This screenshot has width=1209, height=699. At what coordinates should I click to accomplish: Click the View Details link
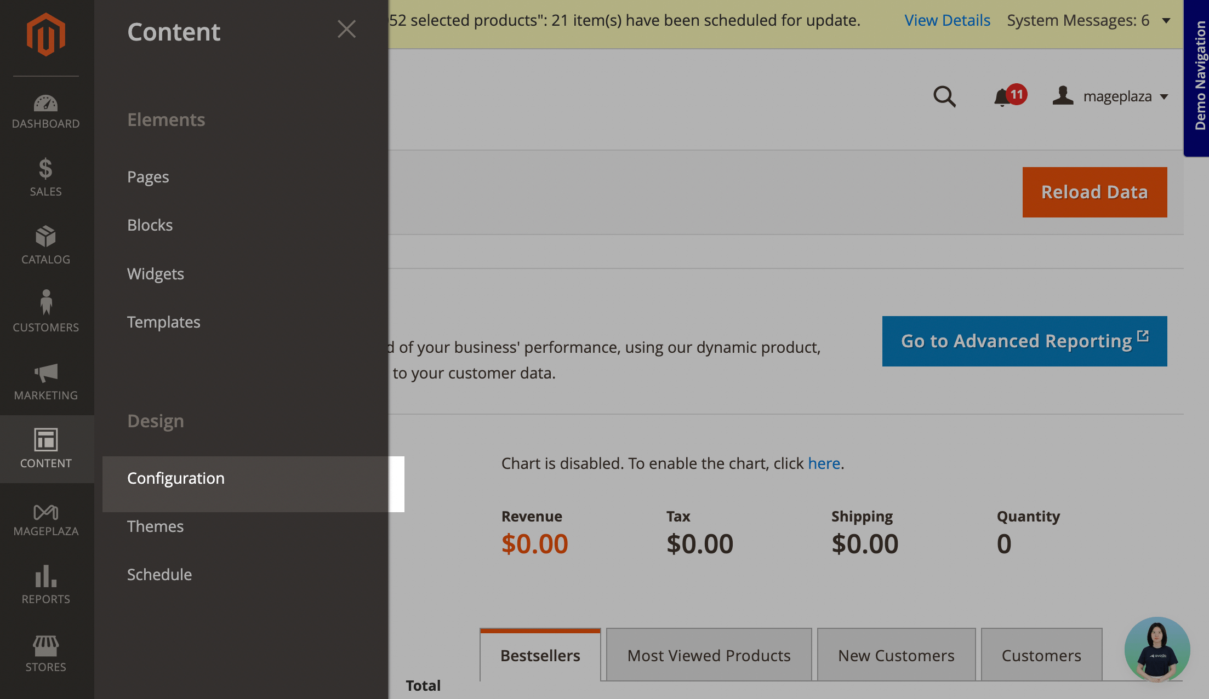click(x=947, y=20)
